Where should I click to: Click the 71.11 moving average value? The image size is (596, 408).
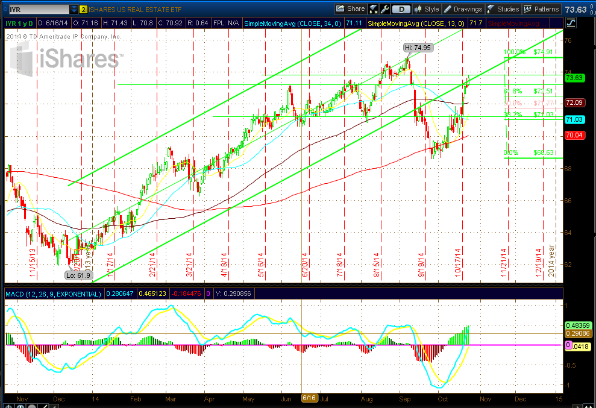pyautogui.click(x=354, y=23)
